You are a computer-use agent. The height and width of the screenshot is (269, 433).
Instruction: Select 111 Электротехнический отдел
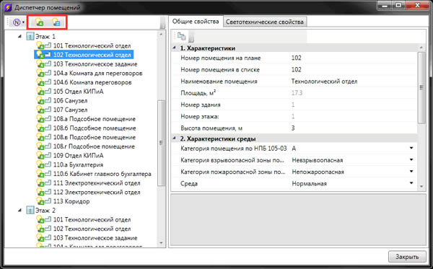click(x=97, y=183)
